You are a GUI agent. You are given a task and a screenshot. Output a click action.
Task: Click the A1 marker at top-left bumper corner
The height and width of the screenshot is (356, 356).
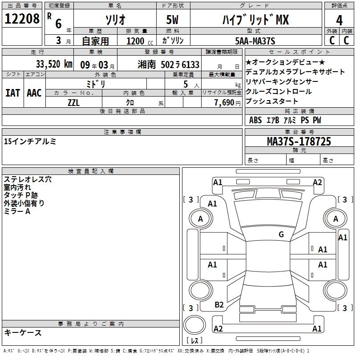point(218,182)
